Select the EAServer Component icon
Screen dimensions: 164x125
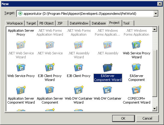point(136,67)
